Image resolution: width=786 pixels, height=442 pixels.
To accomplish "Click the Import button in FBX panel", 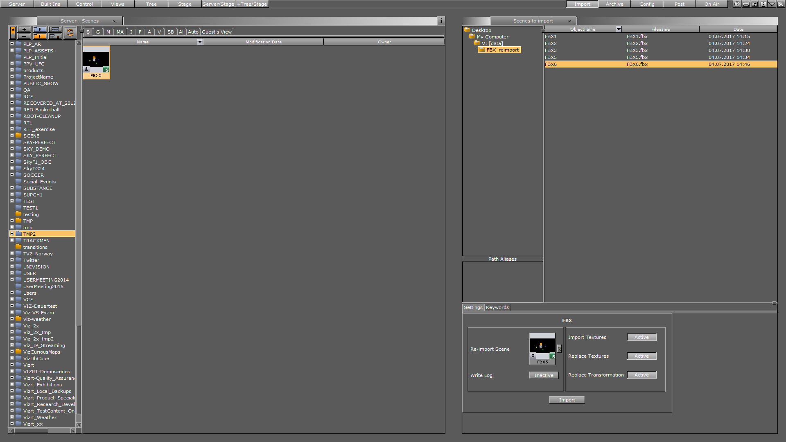I will [567, 399].
